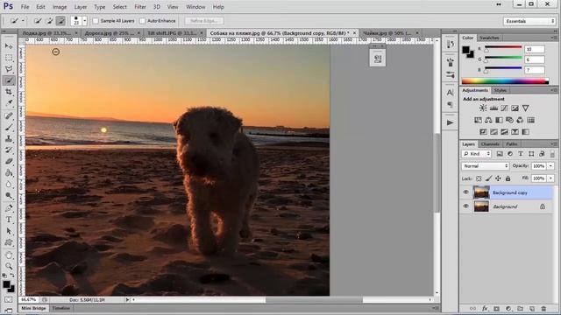Select the Eraser tool

9,161
